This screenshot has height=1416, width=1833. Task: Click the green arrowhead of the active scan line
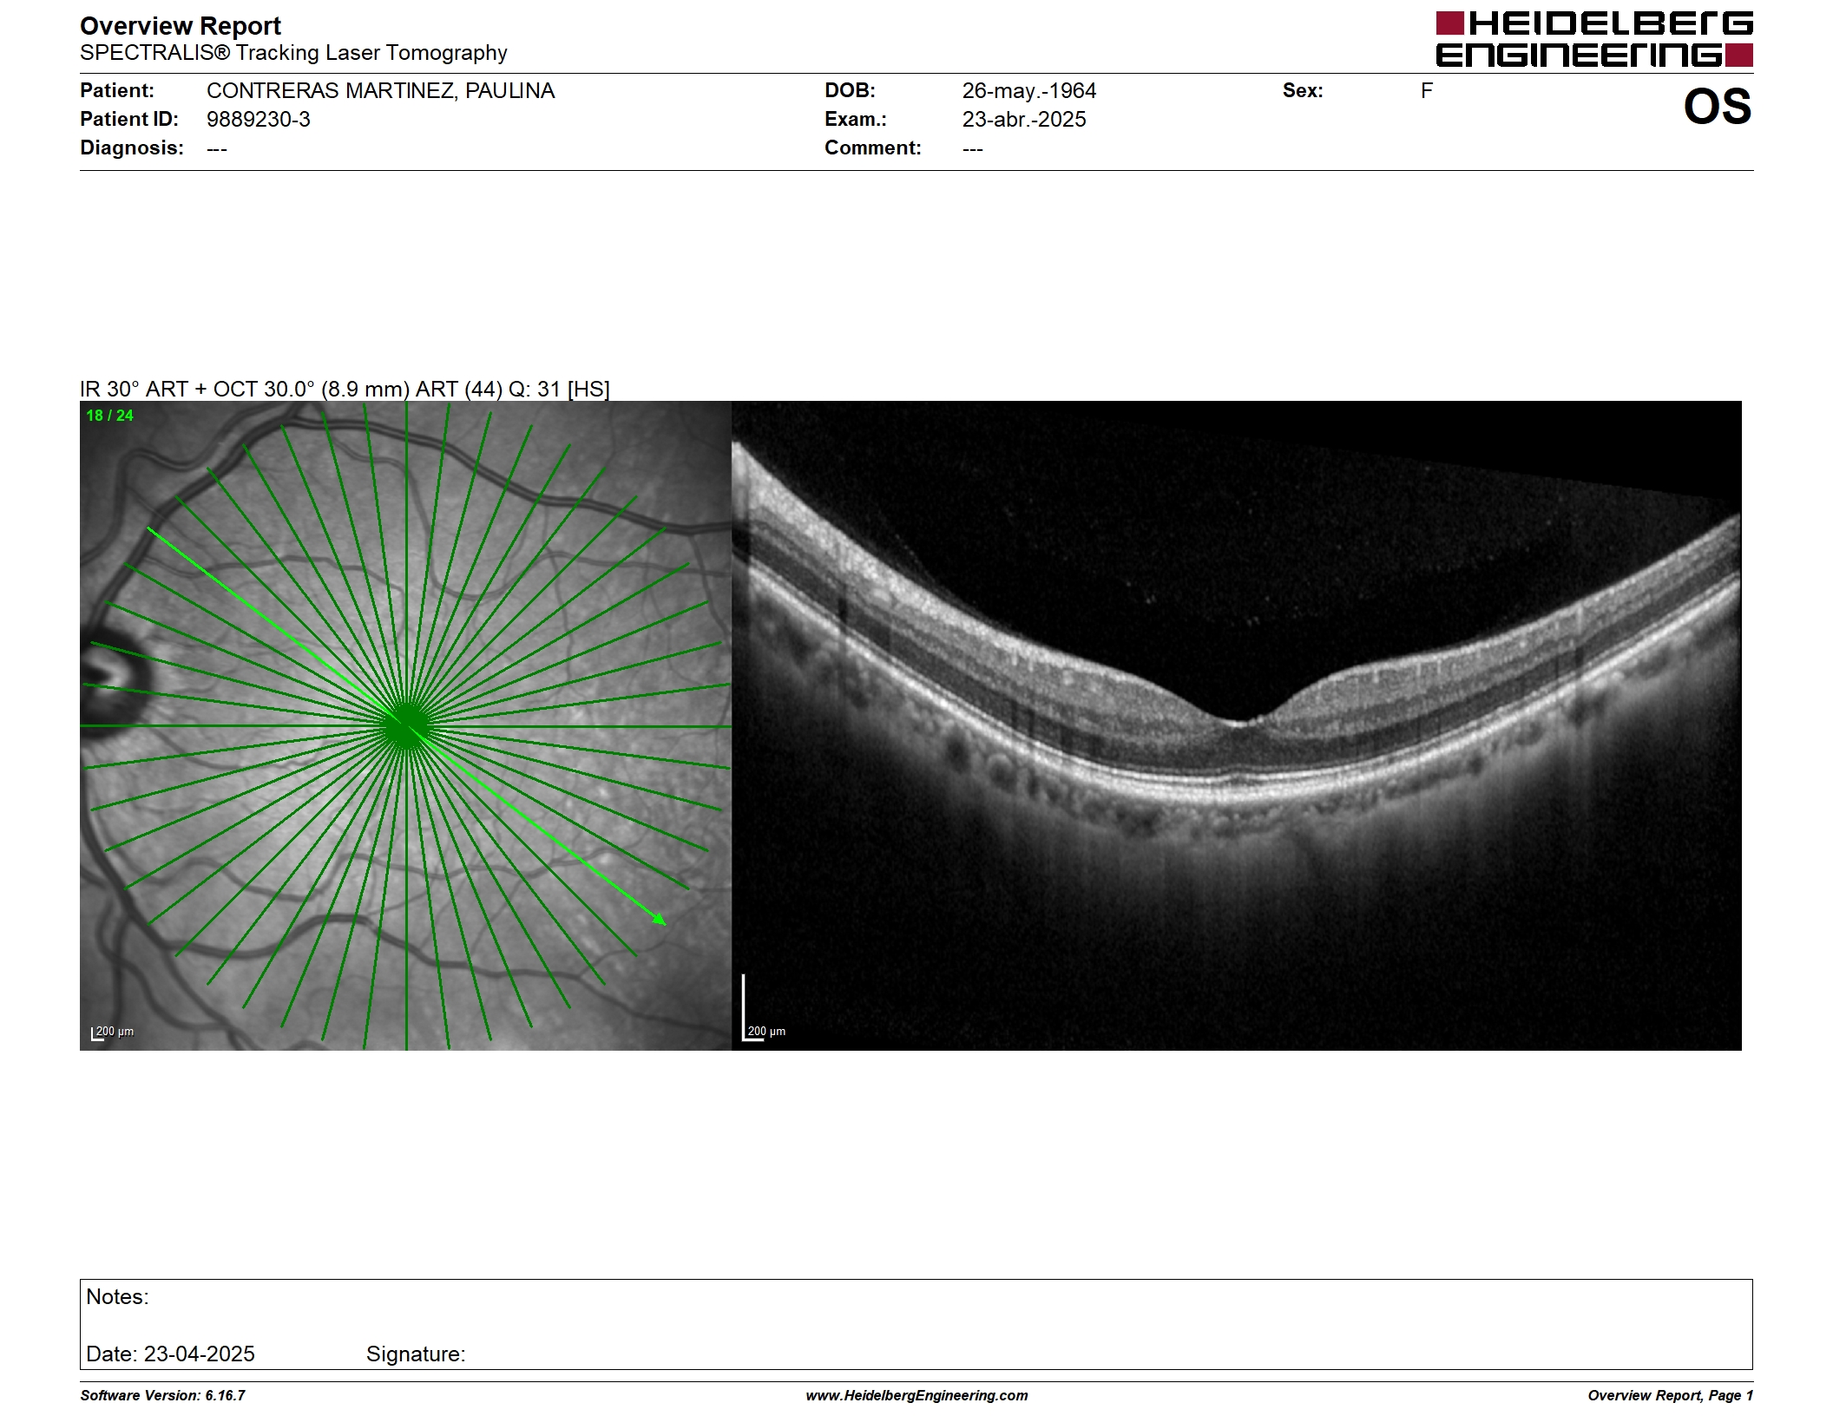coord(660,919)
